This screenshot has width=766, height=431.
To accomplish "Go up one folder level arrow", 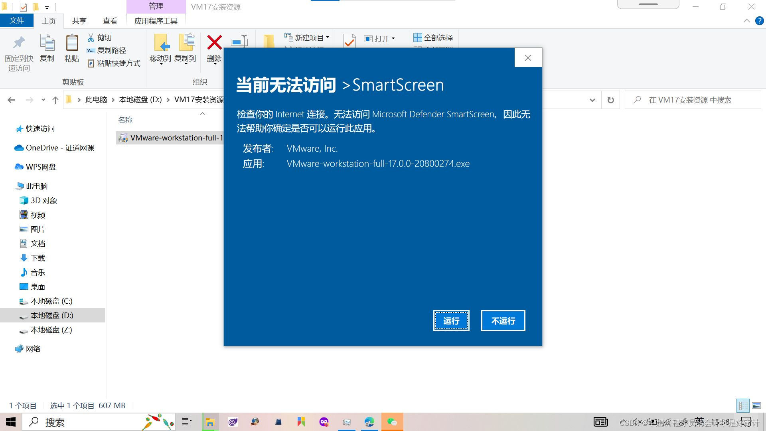I will [55, 100].
